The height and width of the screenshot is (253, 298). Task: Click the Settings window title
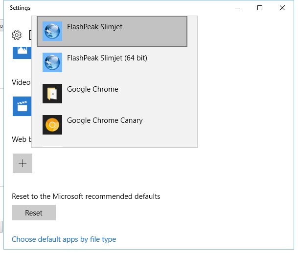coord(20,8)
